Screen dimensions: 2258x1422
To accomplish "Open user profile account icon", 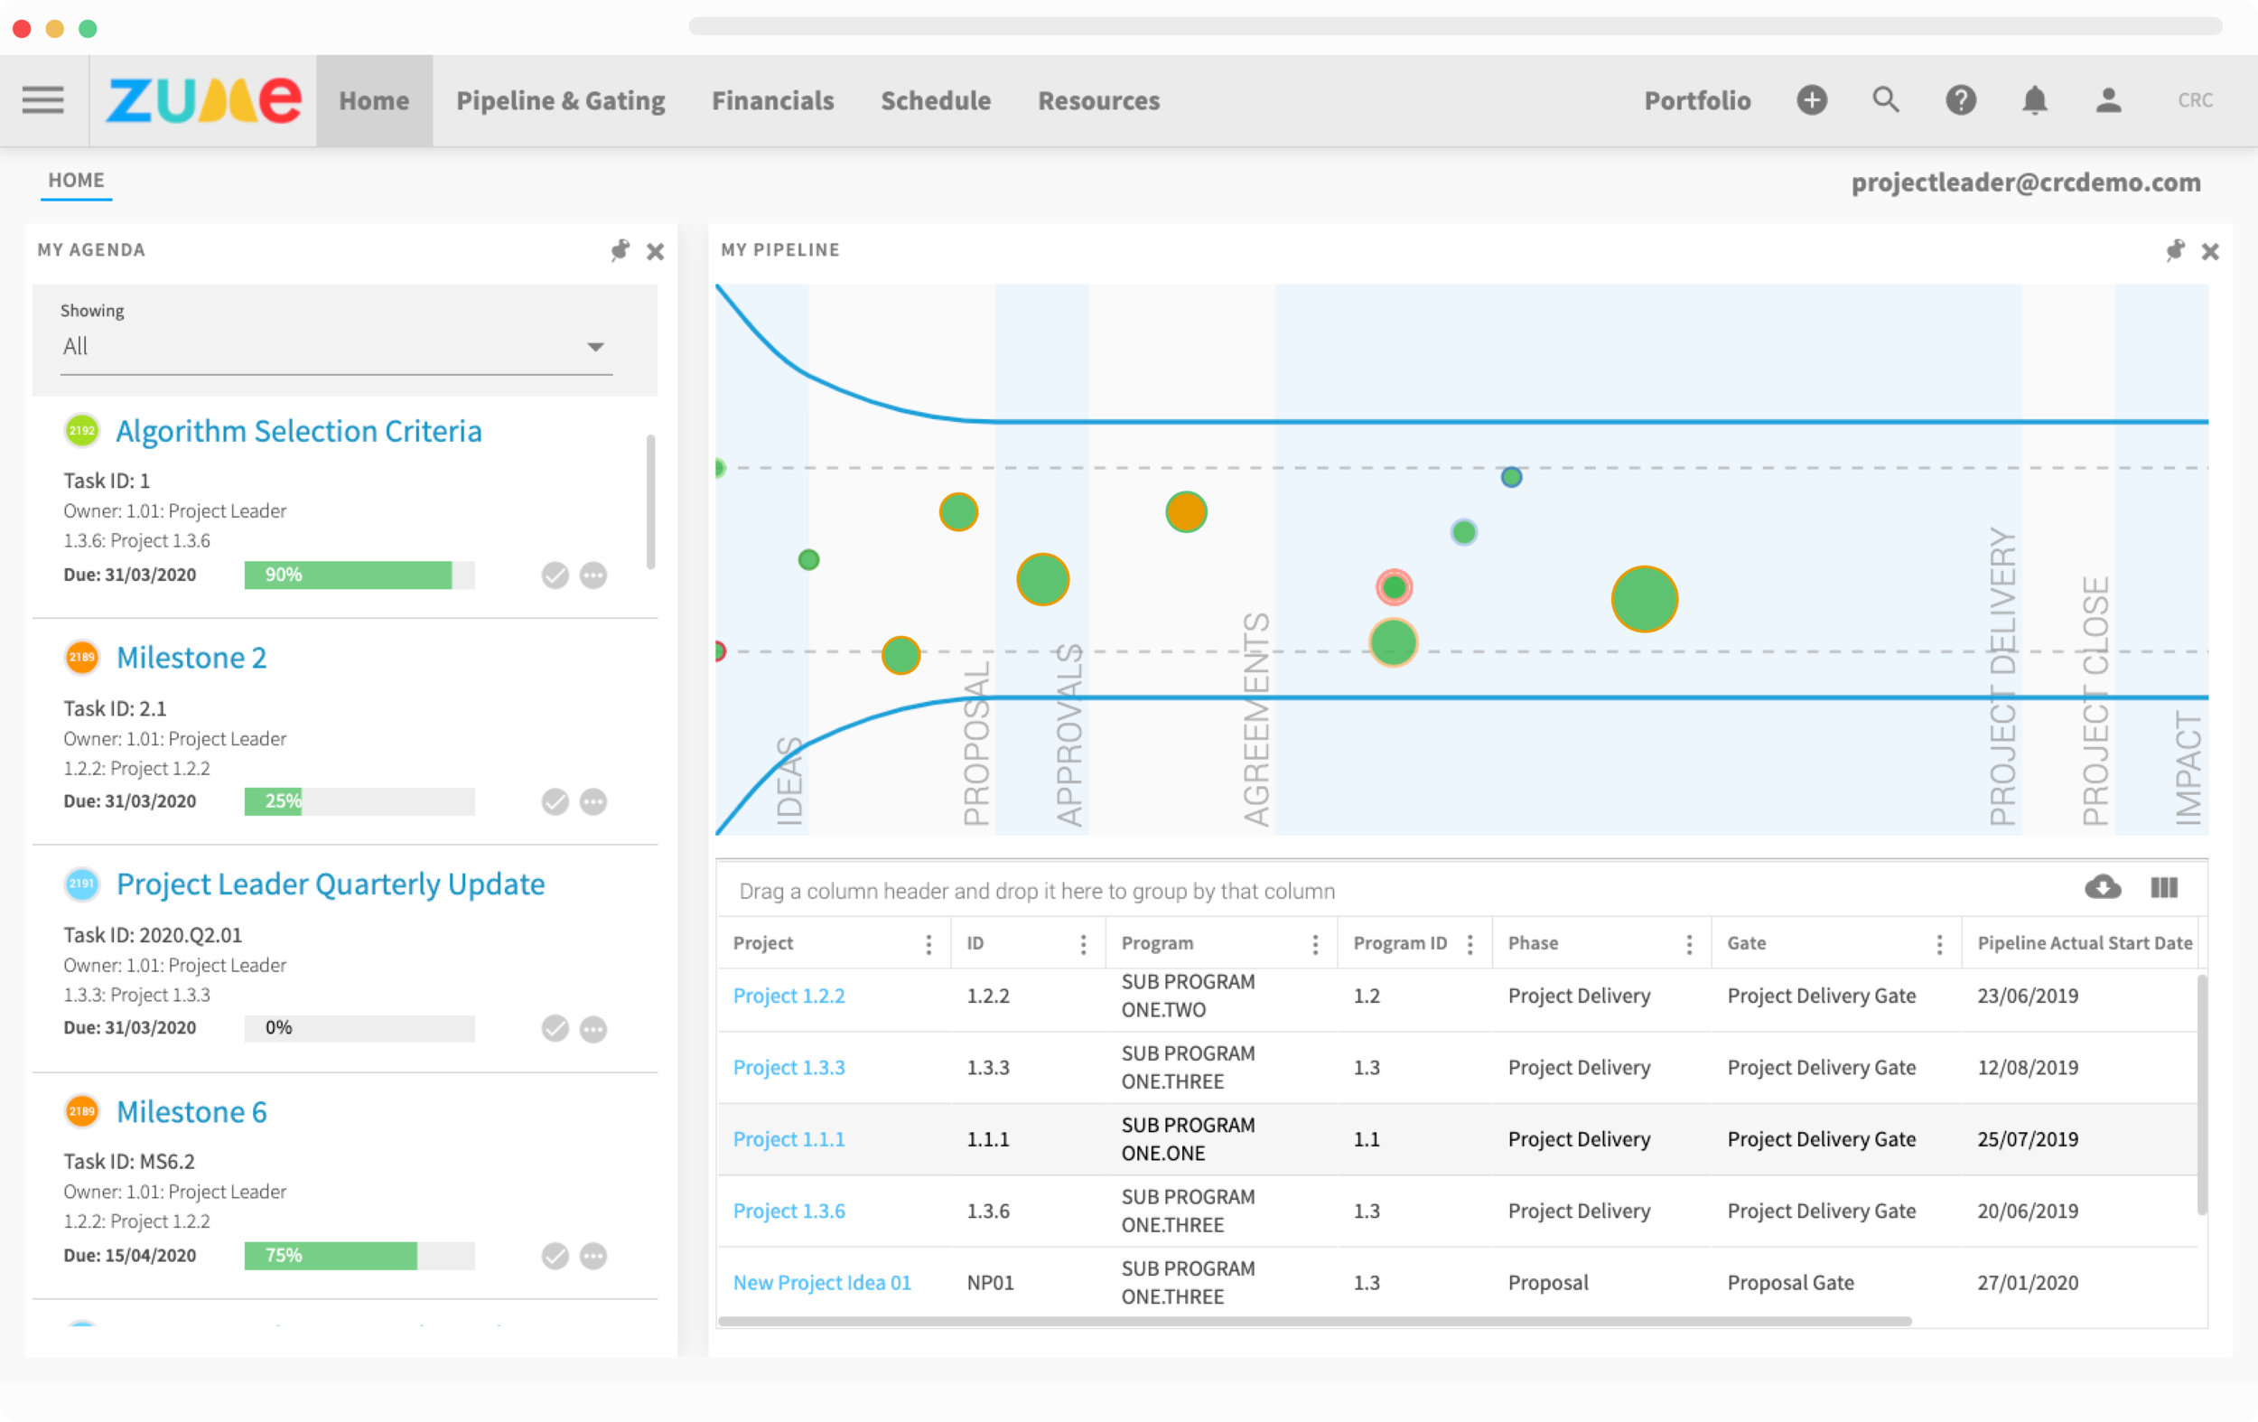I will (x=2108, y=100).
